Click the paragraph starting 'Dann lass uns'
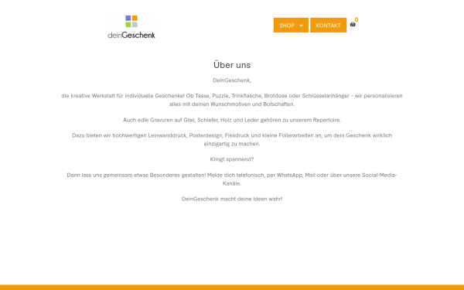 point(232,179)
